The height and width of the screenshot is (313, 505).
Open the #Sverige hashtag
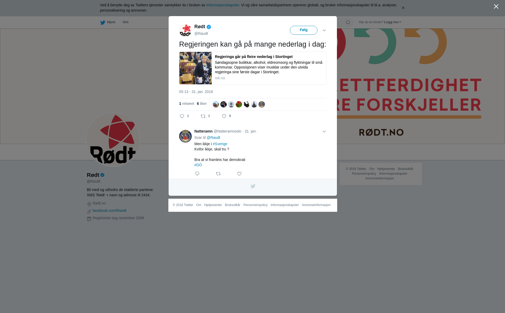(220, 144)
